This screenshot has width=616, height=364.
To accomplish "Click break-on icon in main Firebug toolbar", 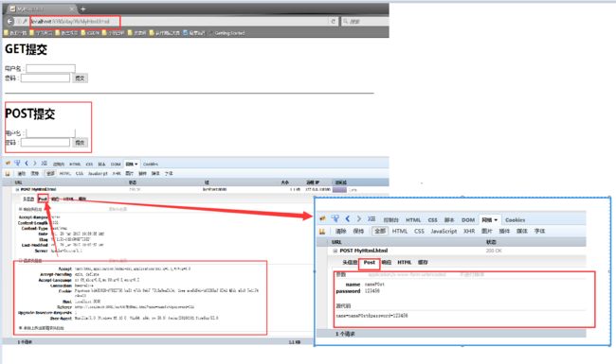I will tap(8, 173).
